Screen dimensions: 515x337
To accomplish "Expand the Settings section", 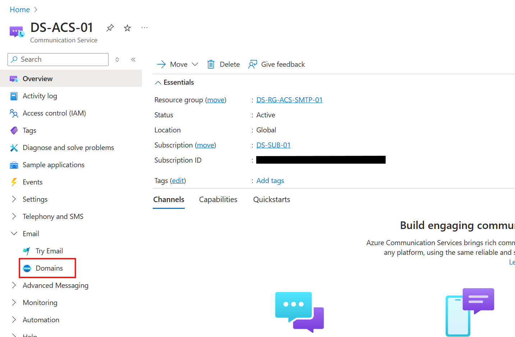I will coord(14,199).
